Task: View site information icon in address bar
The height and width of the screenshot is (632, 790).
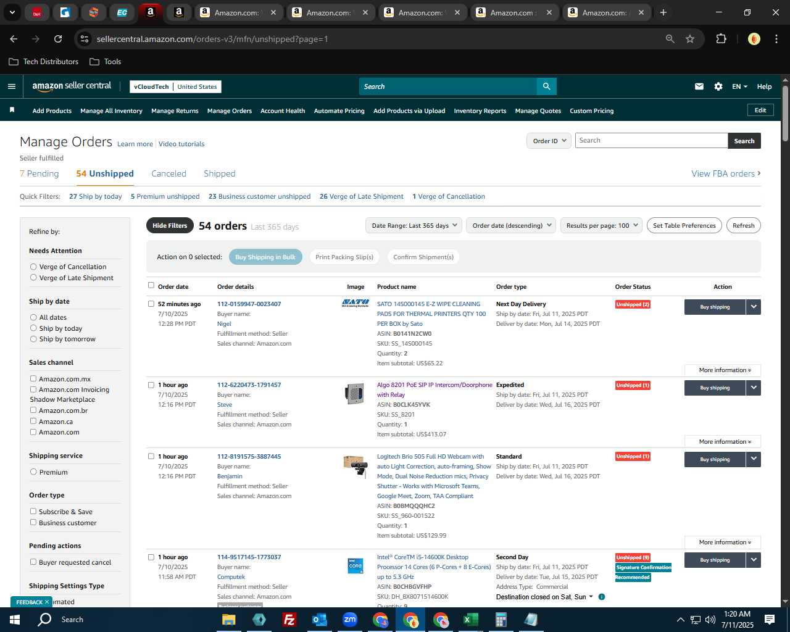Action: tap(85, 39)
